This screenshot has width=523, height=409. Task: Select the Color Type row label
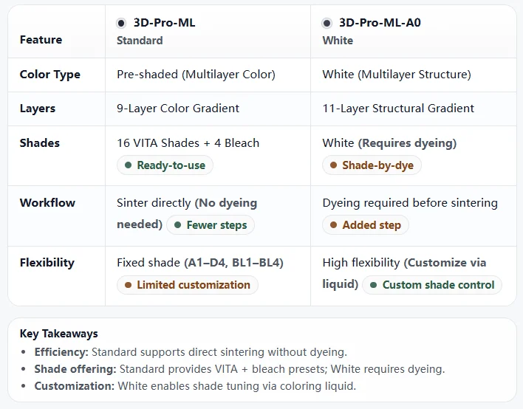pos(49,75)
